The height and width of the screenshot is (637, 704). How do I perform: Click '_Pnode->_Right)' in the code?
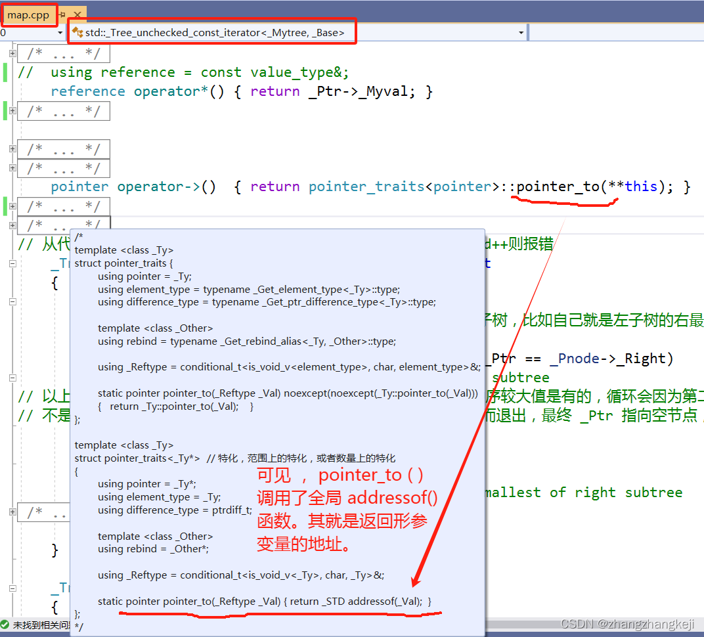tap(611, 359)
